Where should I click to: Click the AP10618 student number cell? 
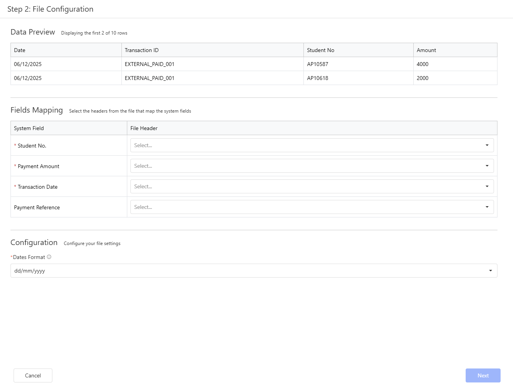[x=317, y=78]
